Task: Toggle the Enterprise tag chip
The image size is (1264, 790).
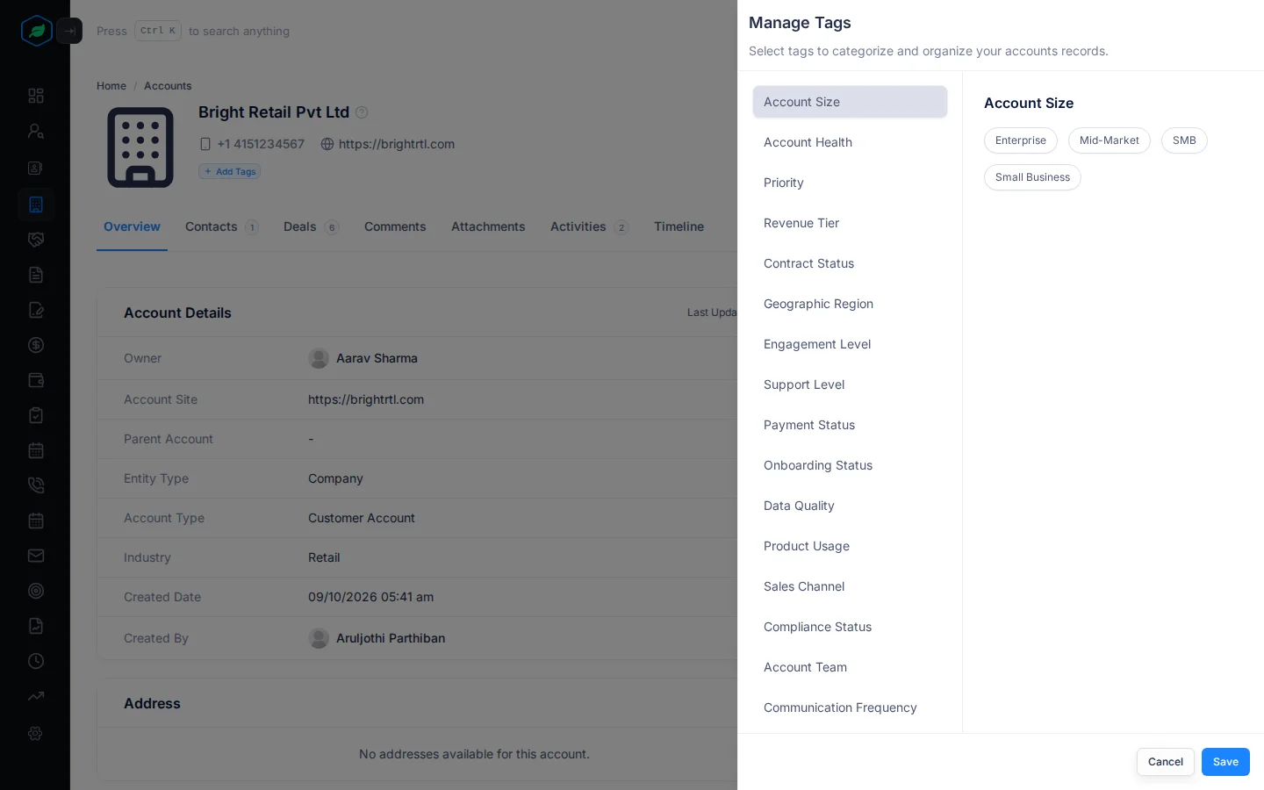Action: coord(1021,140)
